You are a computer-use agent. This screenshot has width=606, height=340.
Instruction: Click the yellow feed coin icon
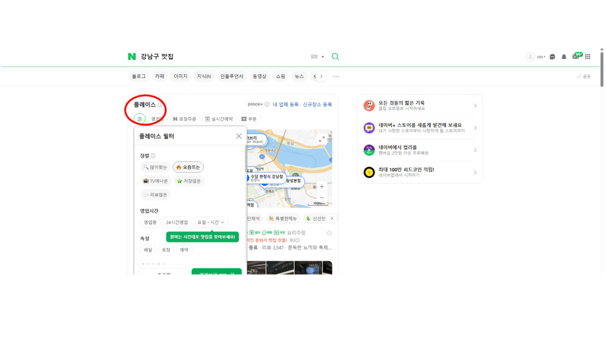point(369,173)
